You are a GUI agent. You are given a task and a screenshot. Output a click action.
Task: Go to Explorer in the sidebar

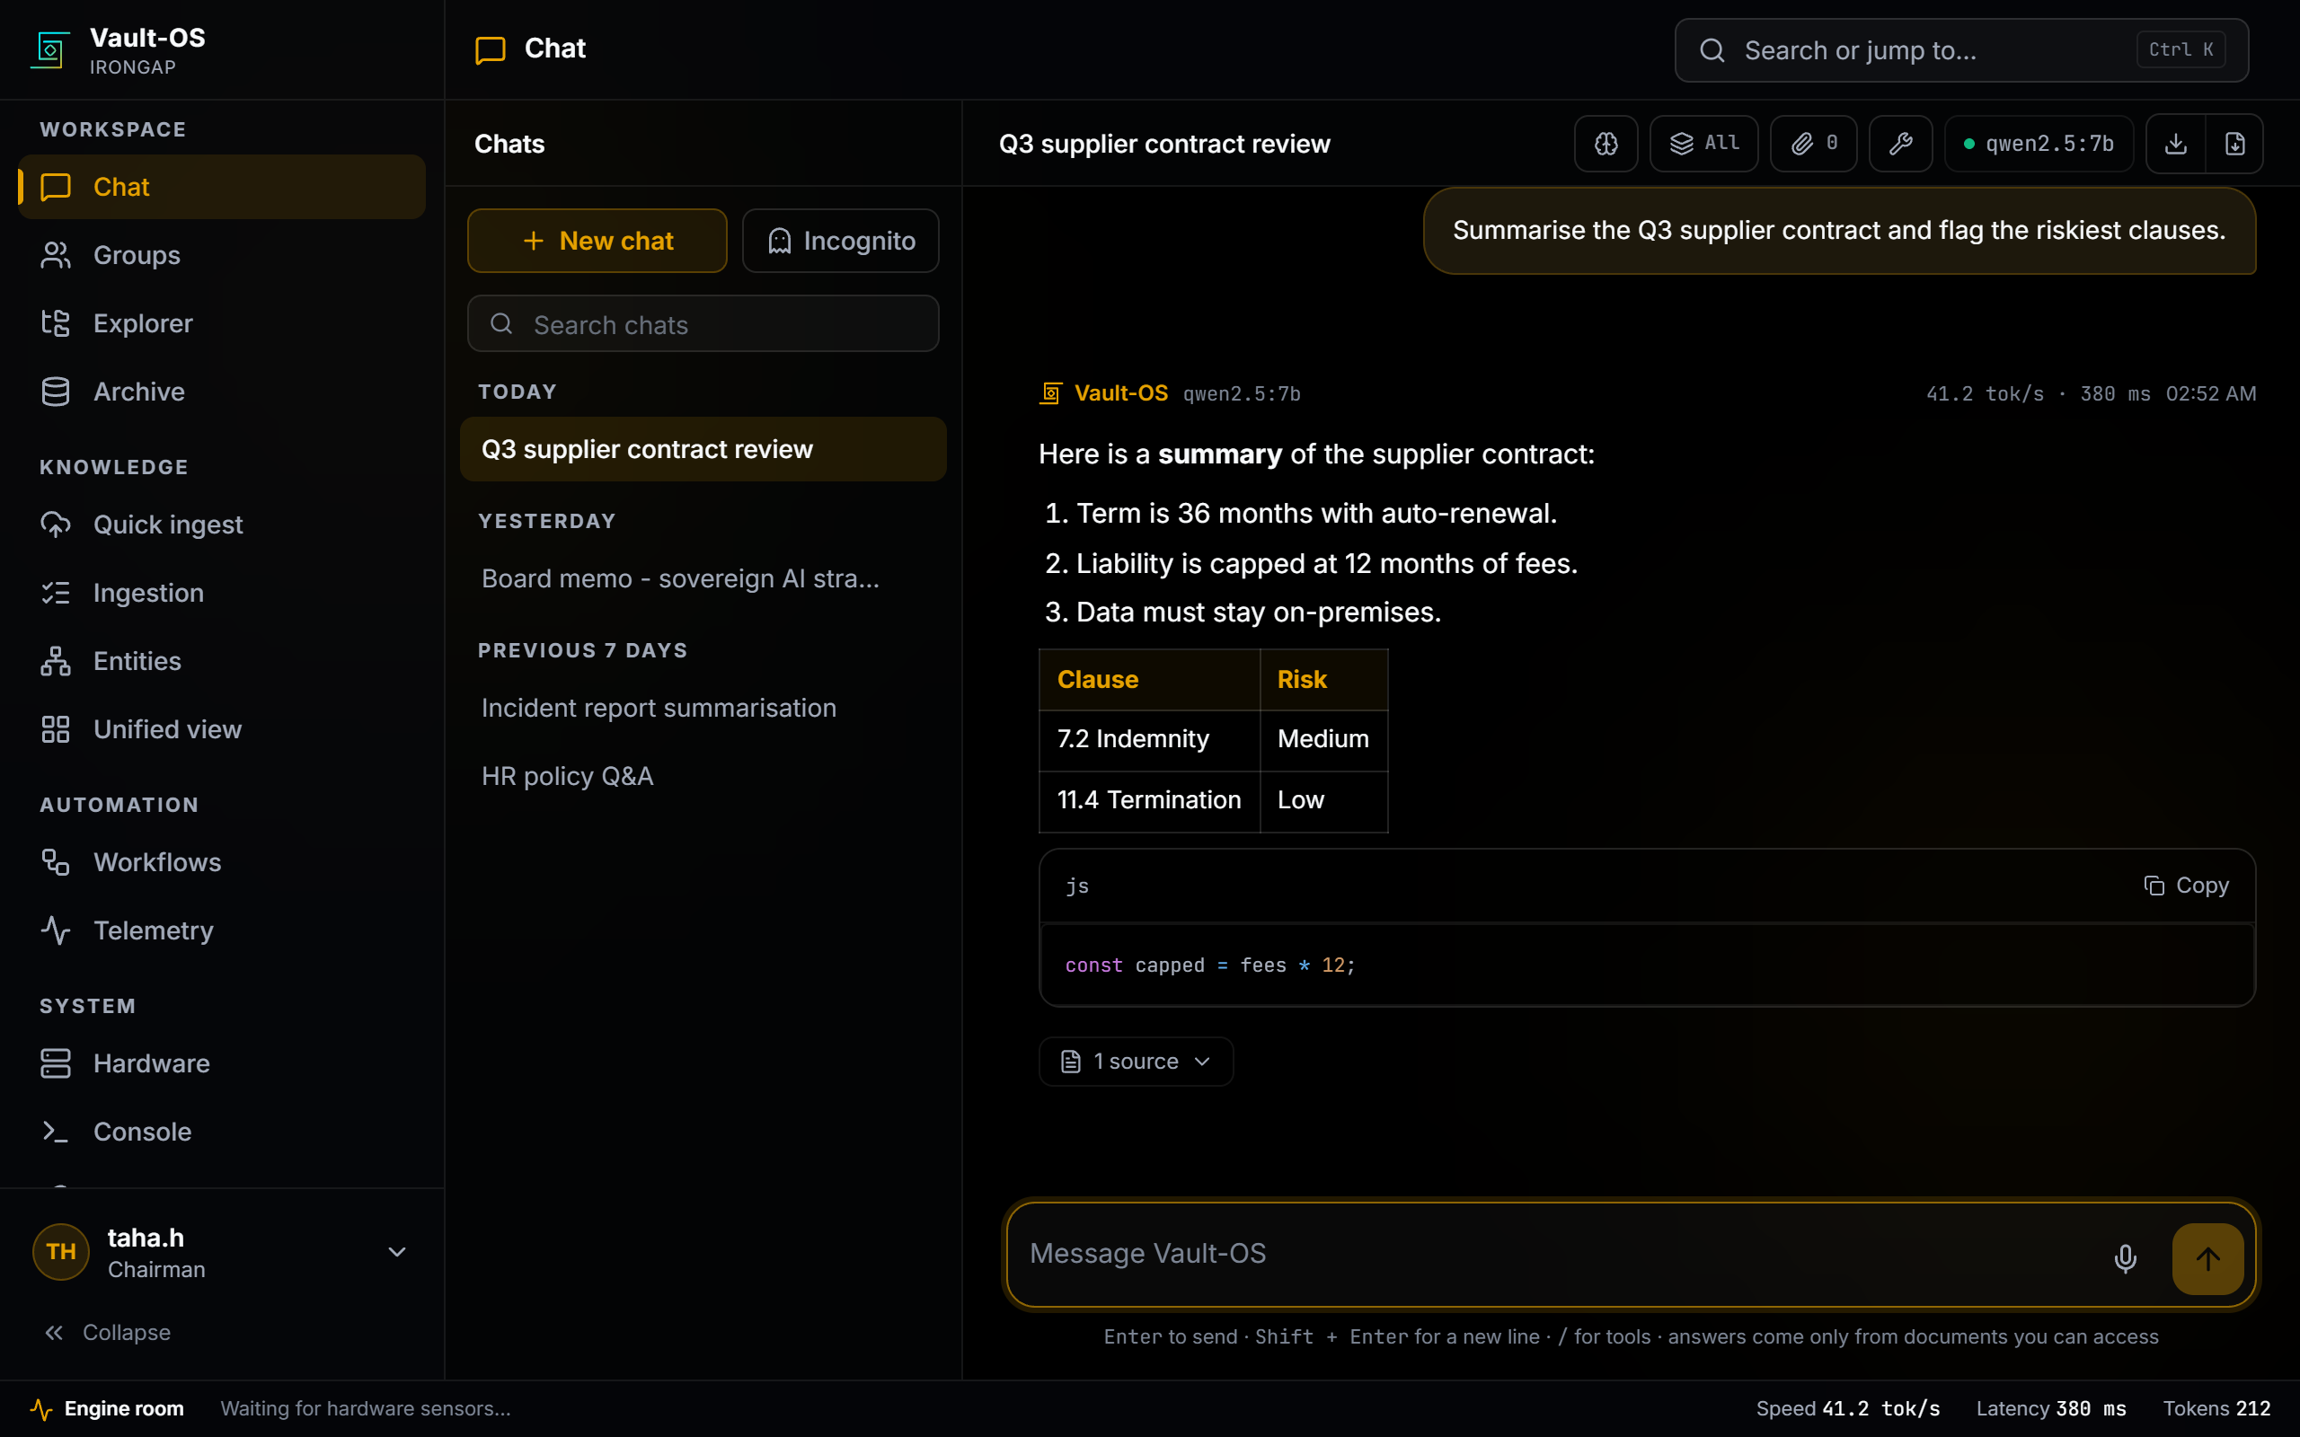tap(221, 324)
